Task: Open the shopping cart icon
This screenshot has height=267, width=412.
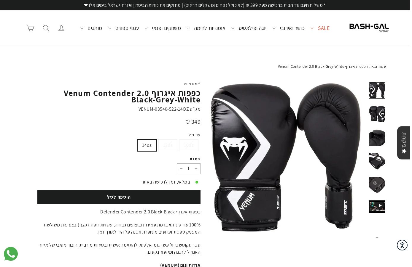Action: (30, 28)
